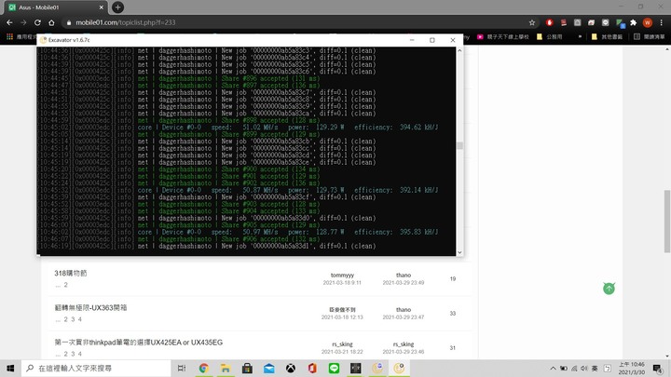Select the Asus - Mobile01 browser tab
This screenshot has height=377, width=671.
pos(55,7)
